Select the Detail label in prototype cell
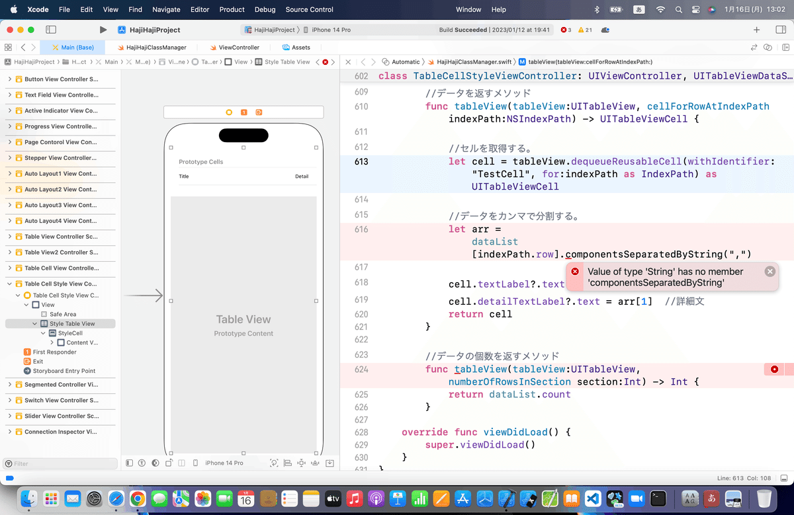Viewport: 794px width, 515px height. 302,177
